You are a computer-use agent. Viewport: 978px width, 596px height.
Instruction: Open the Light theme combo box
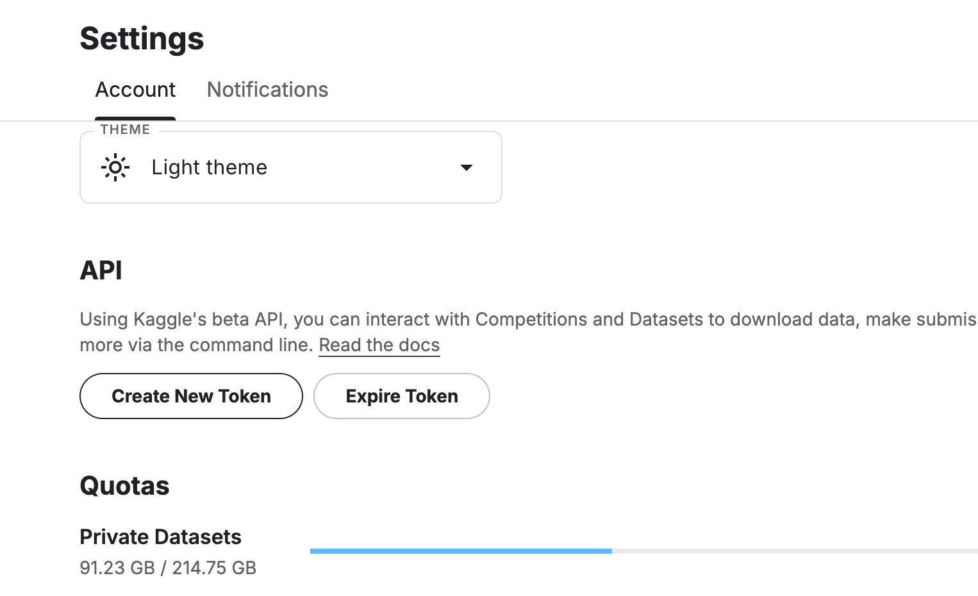290,168
